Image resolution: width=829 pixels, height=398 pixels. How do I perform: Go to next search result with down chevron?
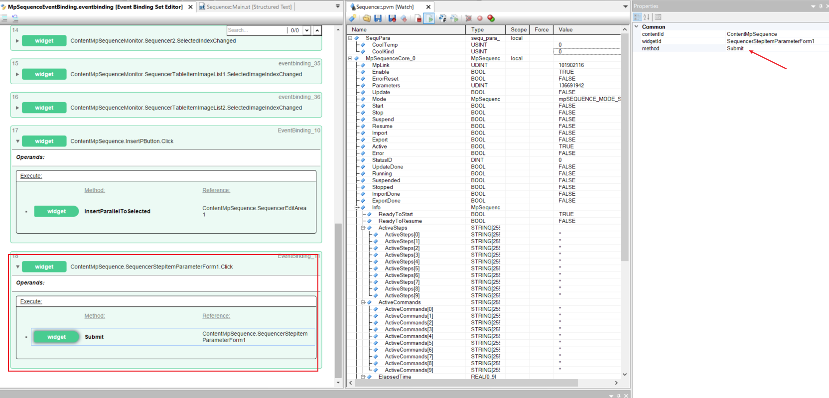coord(307,30)
